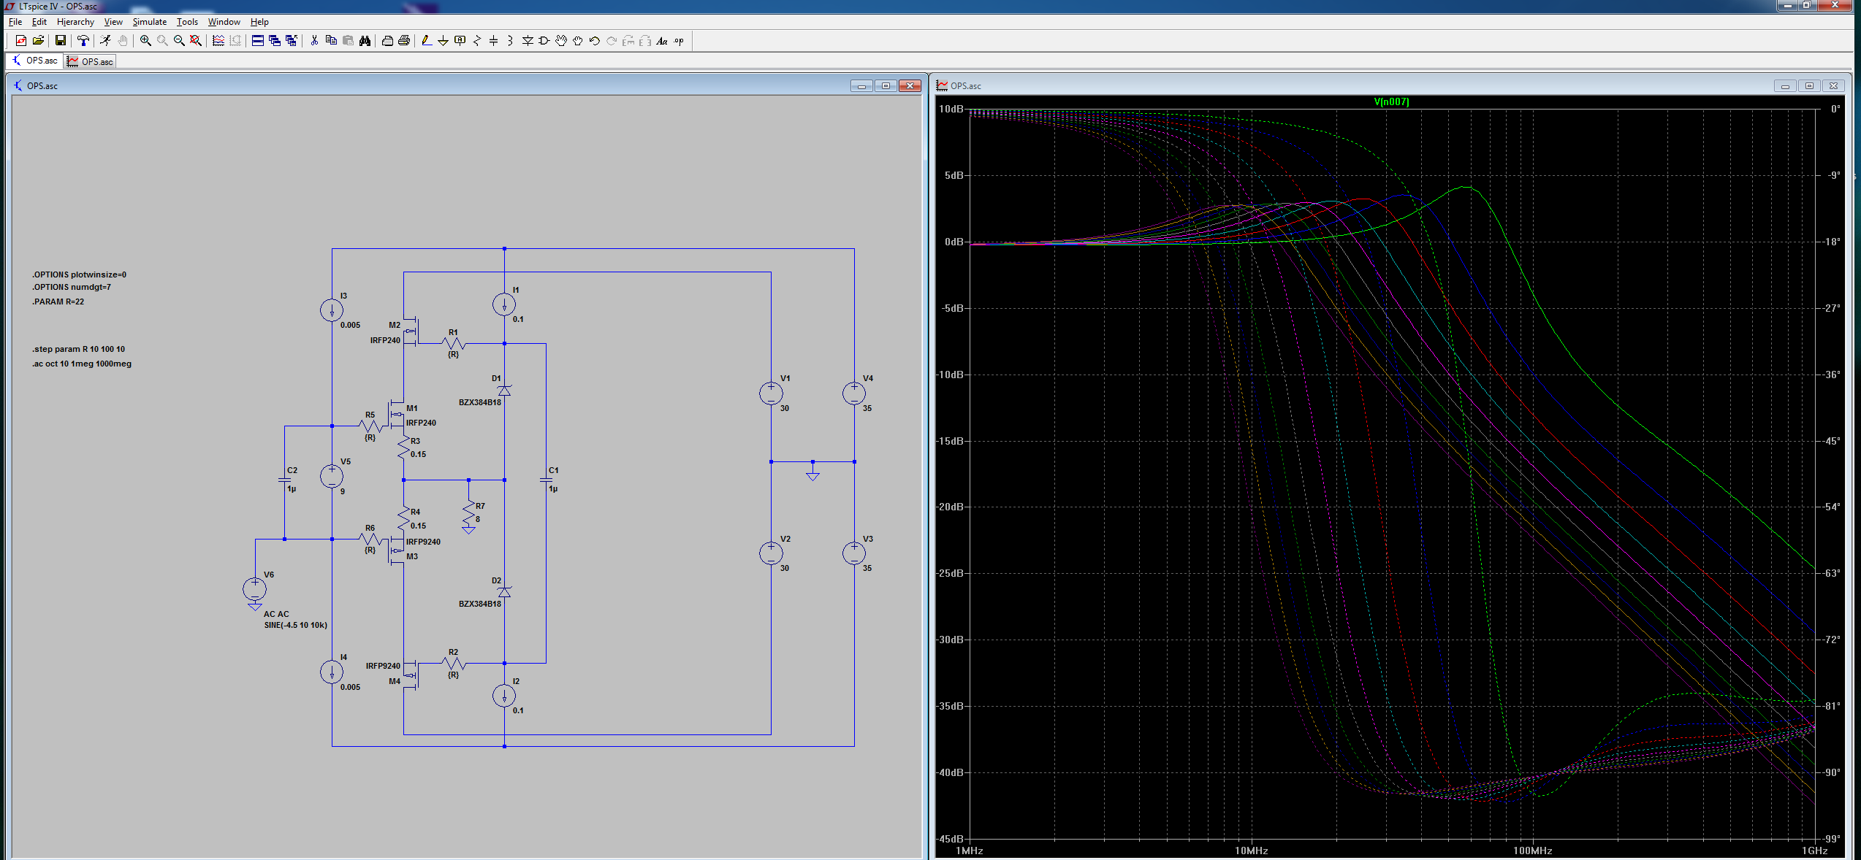Click the .step param R directive text
Screen dimensions: 1861x860
[x=78, y=349]
